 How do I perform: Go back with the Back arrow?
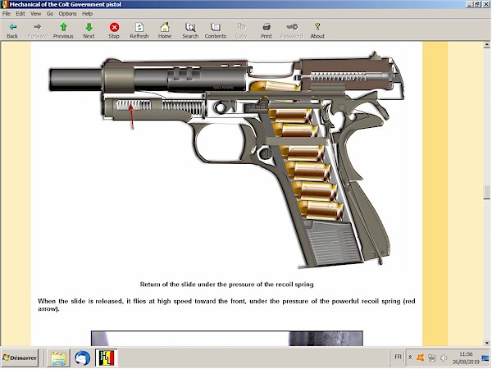(x=12, y=30)
